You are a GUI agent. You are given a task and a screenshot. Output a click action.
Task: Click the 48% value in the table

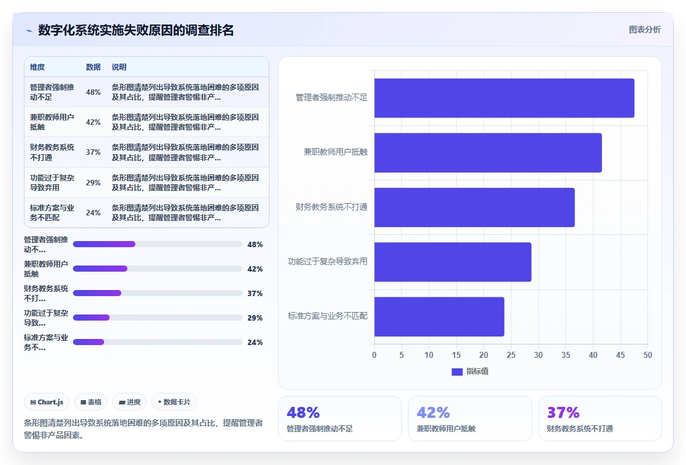[93, 92]
